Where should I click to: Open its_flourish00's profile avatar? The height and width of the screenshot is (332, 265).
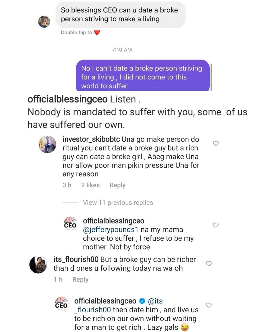[38, 265]
